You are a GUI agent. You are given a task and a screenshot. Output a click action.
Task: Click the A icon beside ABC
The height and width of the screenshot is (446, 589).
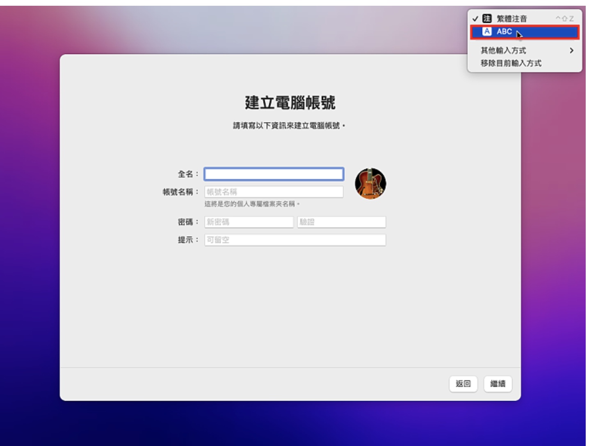point(487,32)
